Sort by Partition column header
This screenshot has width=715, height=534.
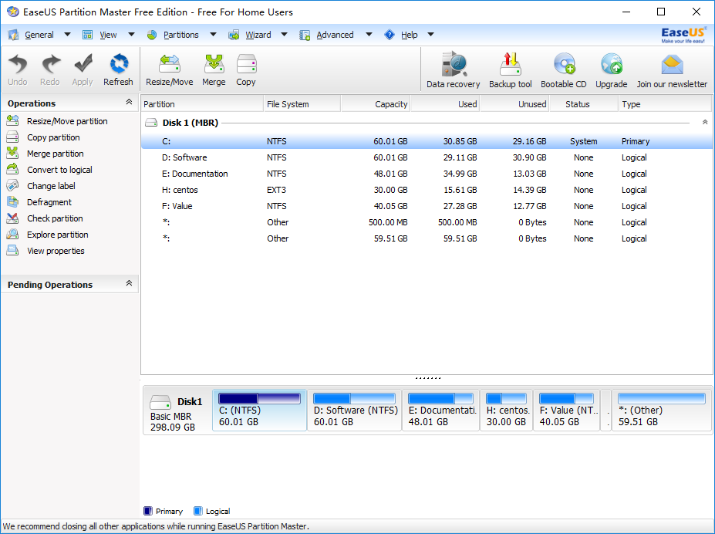(x=202, y=104)
